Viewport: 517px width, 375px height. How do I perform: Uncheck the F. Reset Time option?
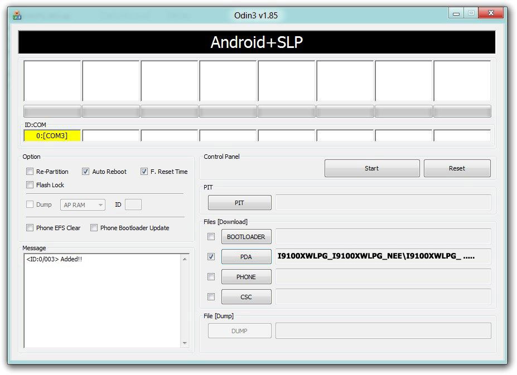coord(144,172)
